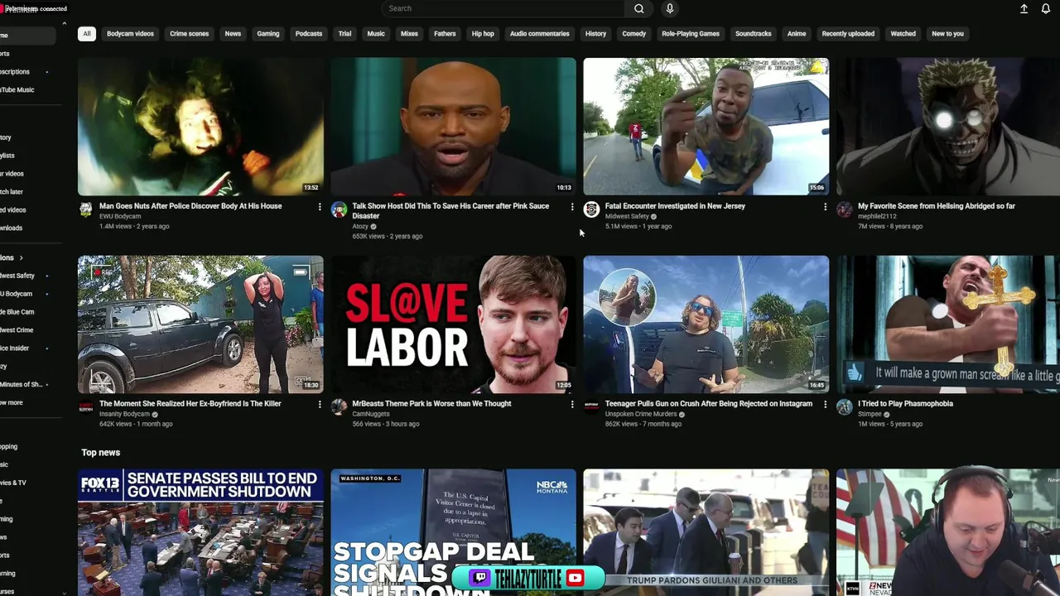Go to EWU Bodycam channel name link
The height and width of the screenshot is (596, 1060).
[120, 216]
